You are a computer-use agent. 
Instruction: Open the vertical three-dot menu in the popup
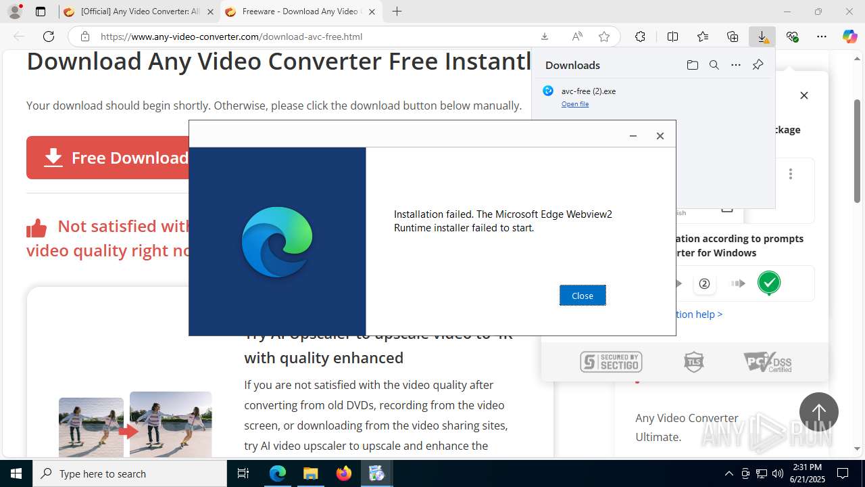coord(790,174)
